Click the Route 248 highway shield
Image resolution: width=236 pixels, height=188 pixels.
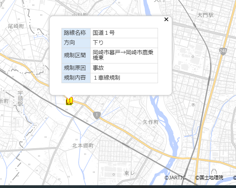click(223, 51)
